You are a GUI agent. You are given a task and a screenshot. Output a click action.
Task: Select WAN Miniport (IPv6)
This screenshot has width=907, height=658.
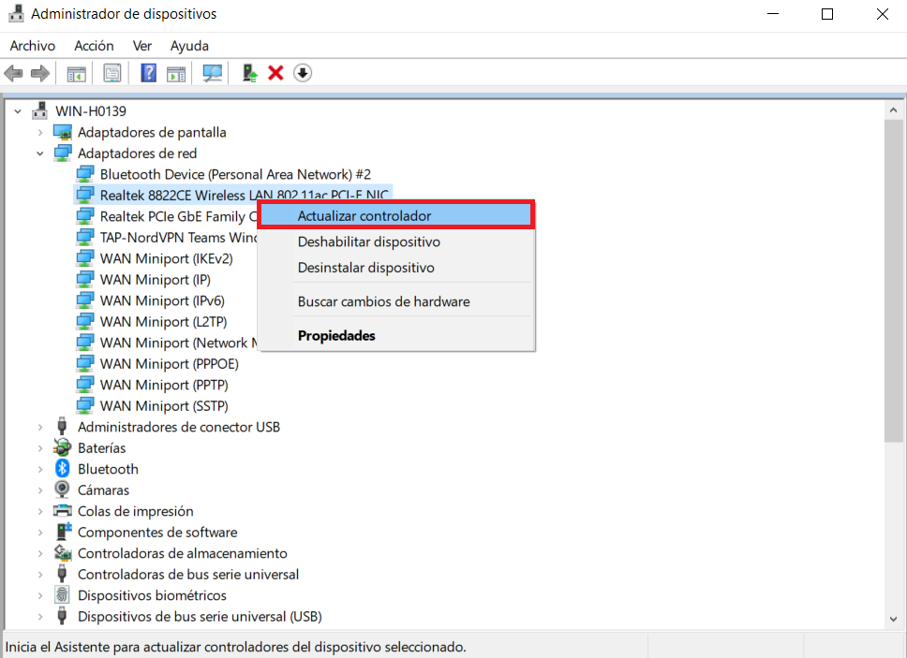162,300
